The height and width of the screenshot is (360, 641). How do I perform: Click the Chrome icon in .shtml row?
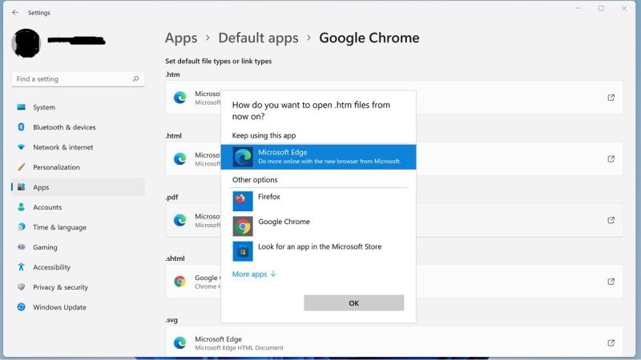[x=179, y=282]
